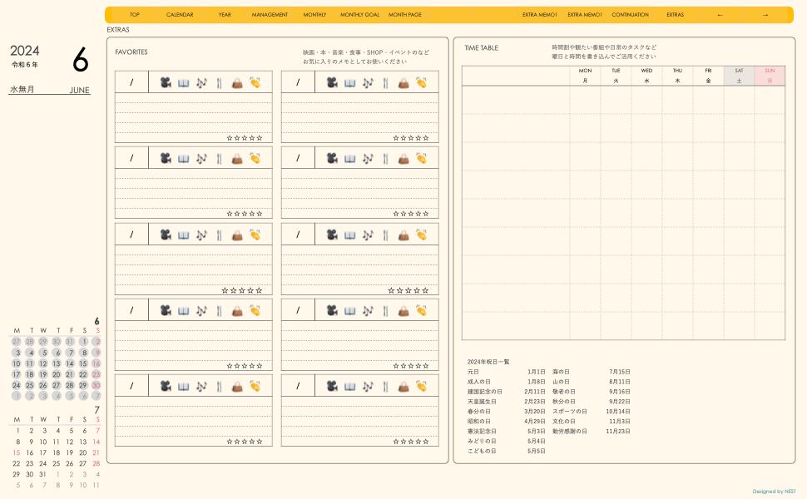This screenshot has width=807, height=499.
Task: Select the movie camera icon in the bottom-left favorites card
Action: coord(166,386)
